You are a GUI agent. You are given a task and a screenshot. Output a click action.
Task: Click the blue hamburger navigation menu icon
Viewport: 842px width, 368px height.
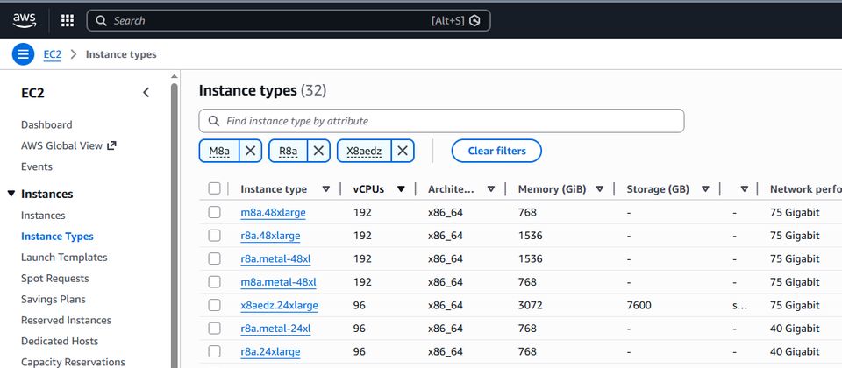point(23,54)
